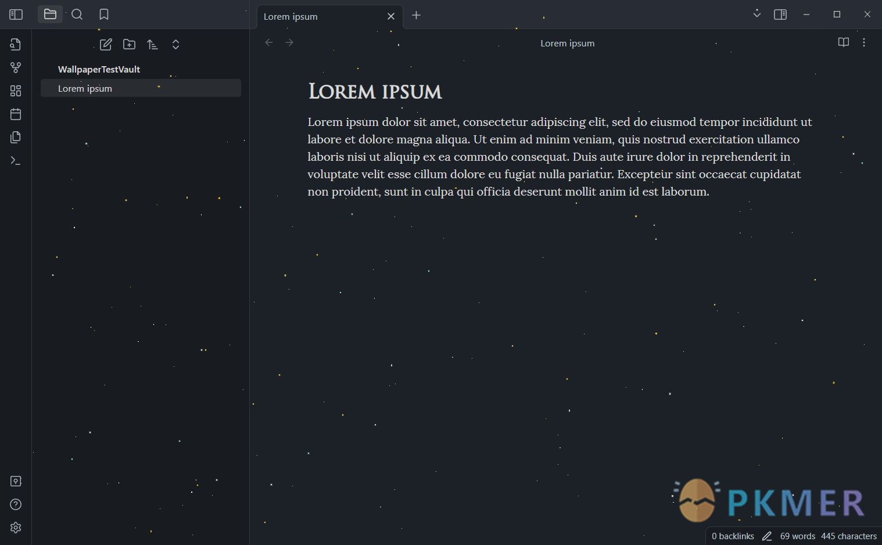Open the more options three-dot menu

864,42
